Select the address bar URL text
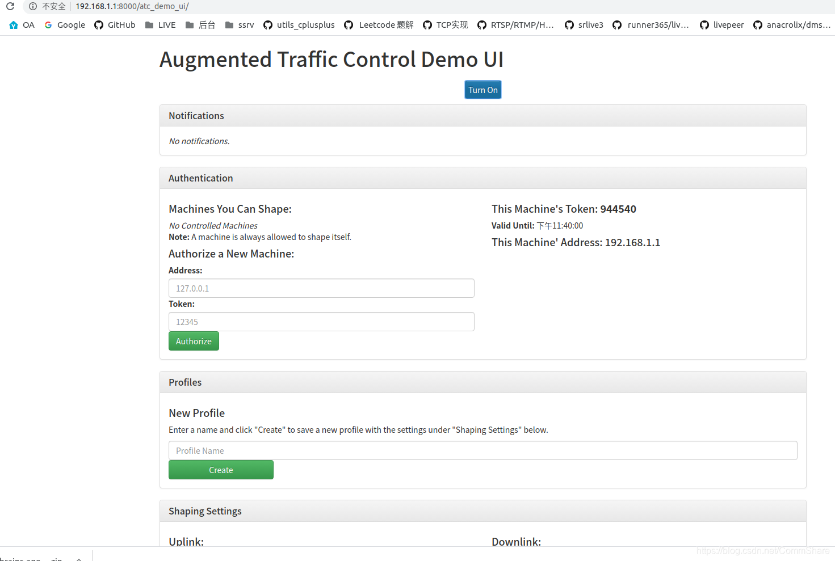This screenshot has height=561, width=835. tap(132, 6)
